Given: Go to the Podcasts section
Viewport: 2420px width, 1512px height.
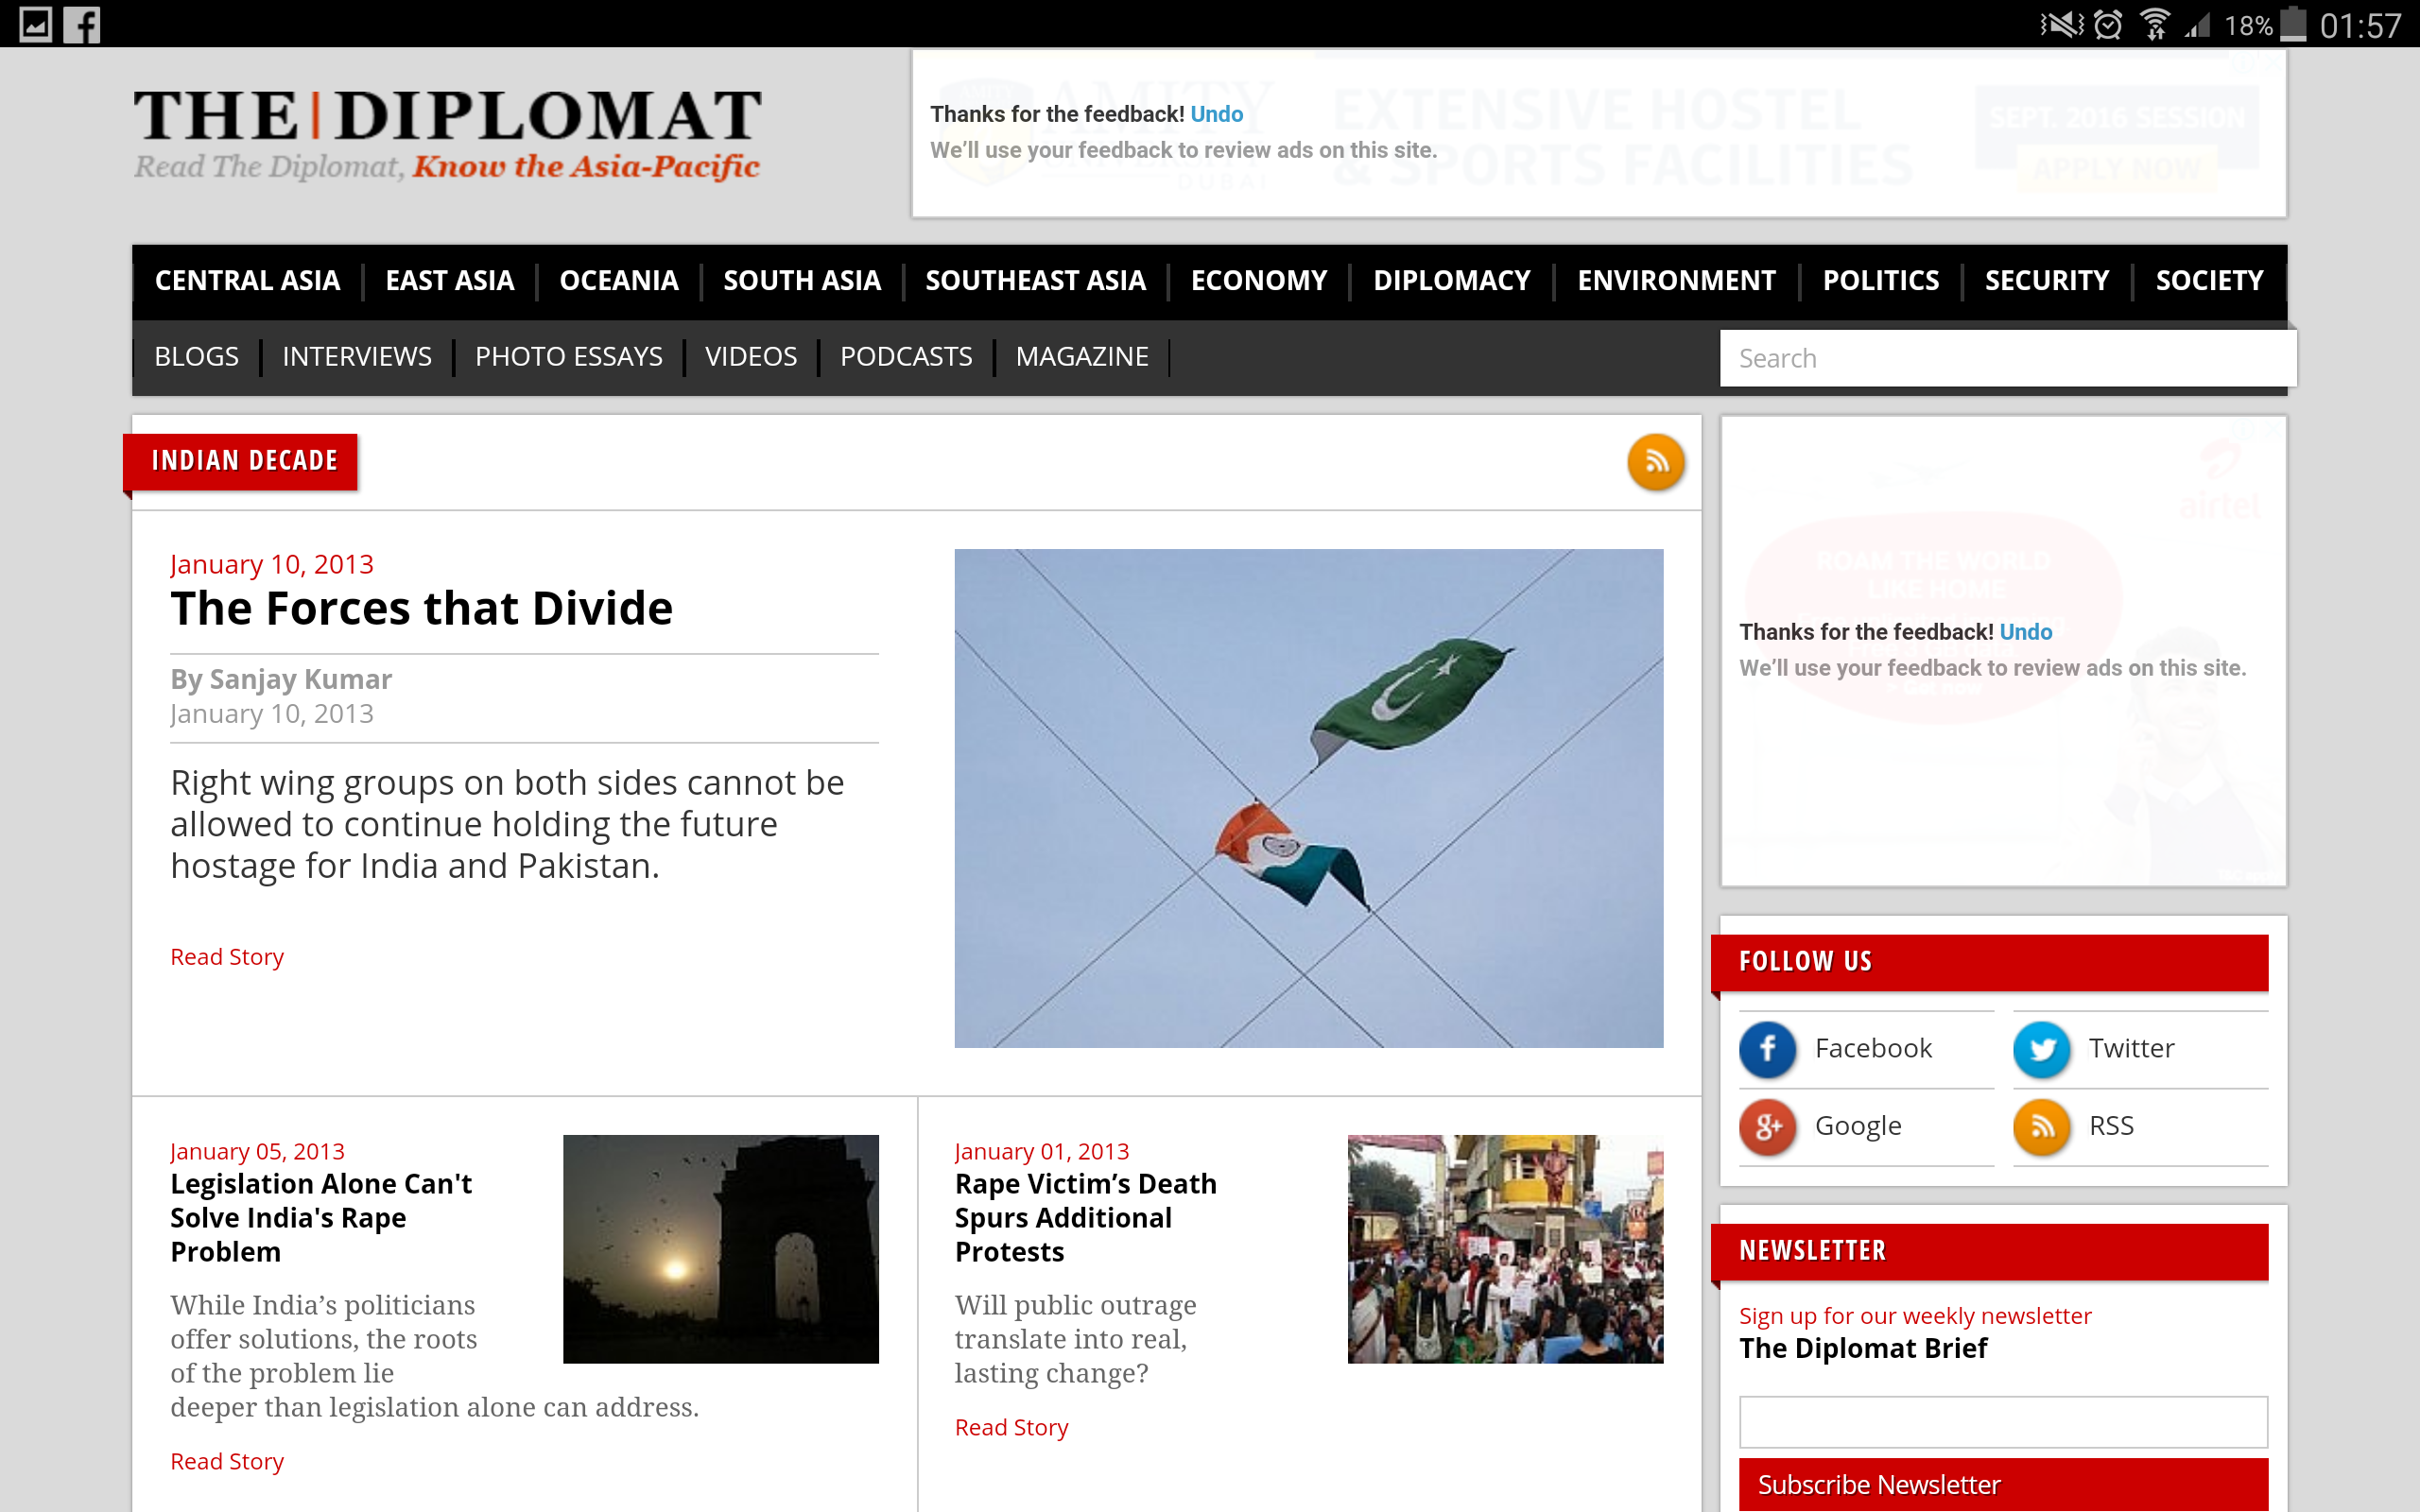Looking at the screenshot, I should coord(906,357).
